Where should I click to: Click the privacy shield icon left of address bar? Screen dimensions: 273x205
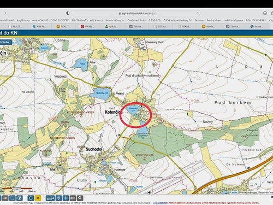[x=68, y=13]
